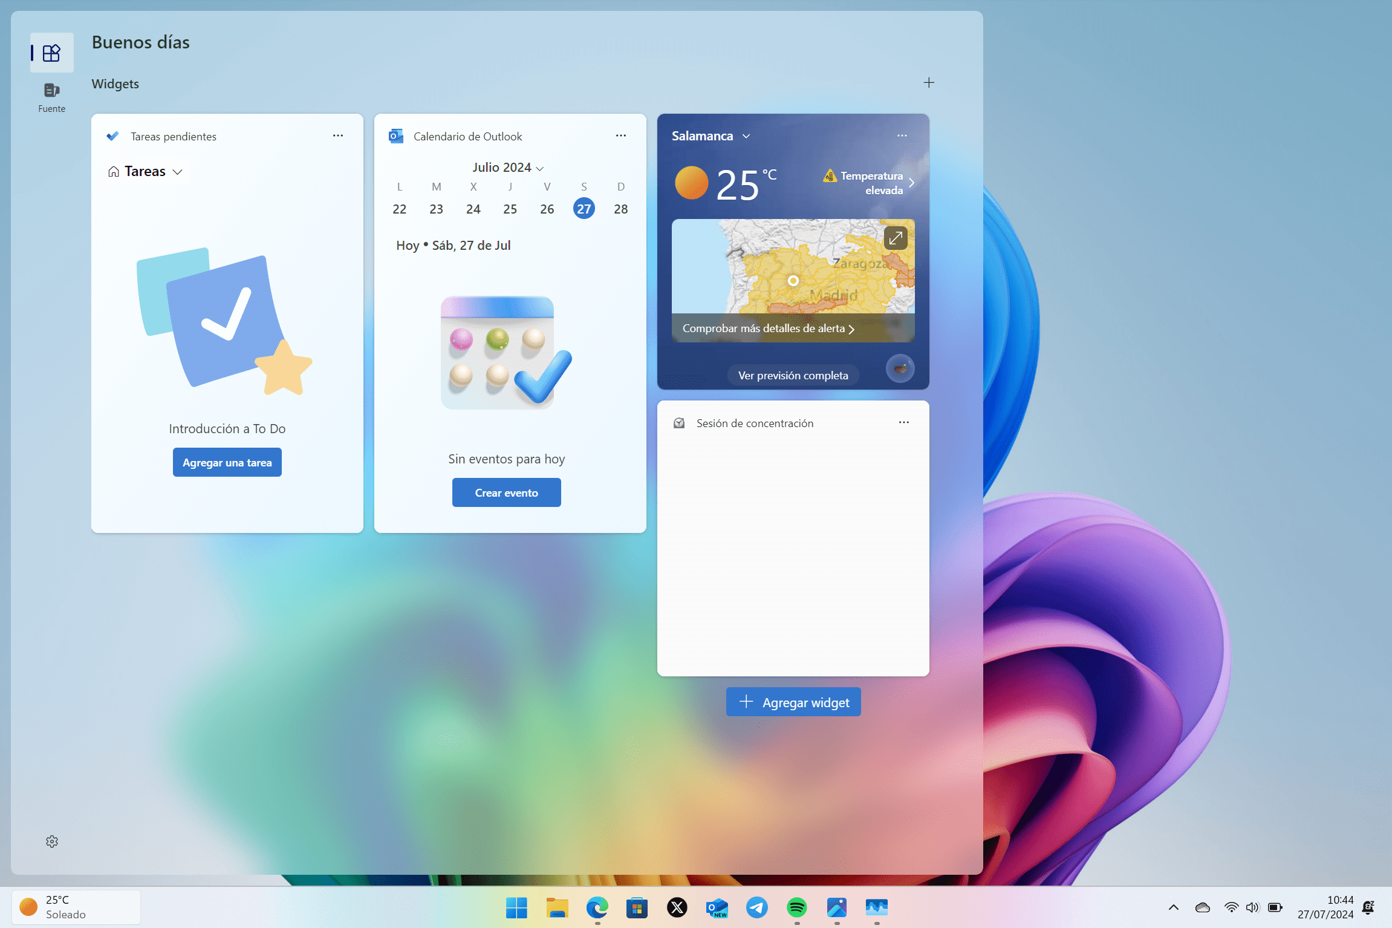Open Sesión de concentración widget menu

pyautogui.click(x=902, y=422)
